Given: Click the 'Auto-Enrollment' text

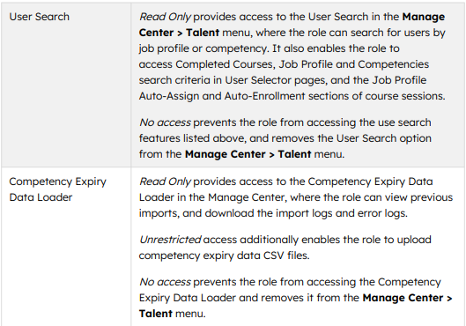Looking at the screenshot, I should click(x=264, y=96).
